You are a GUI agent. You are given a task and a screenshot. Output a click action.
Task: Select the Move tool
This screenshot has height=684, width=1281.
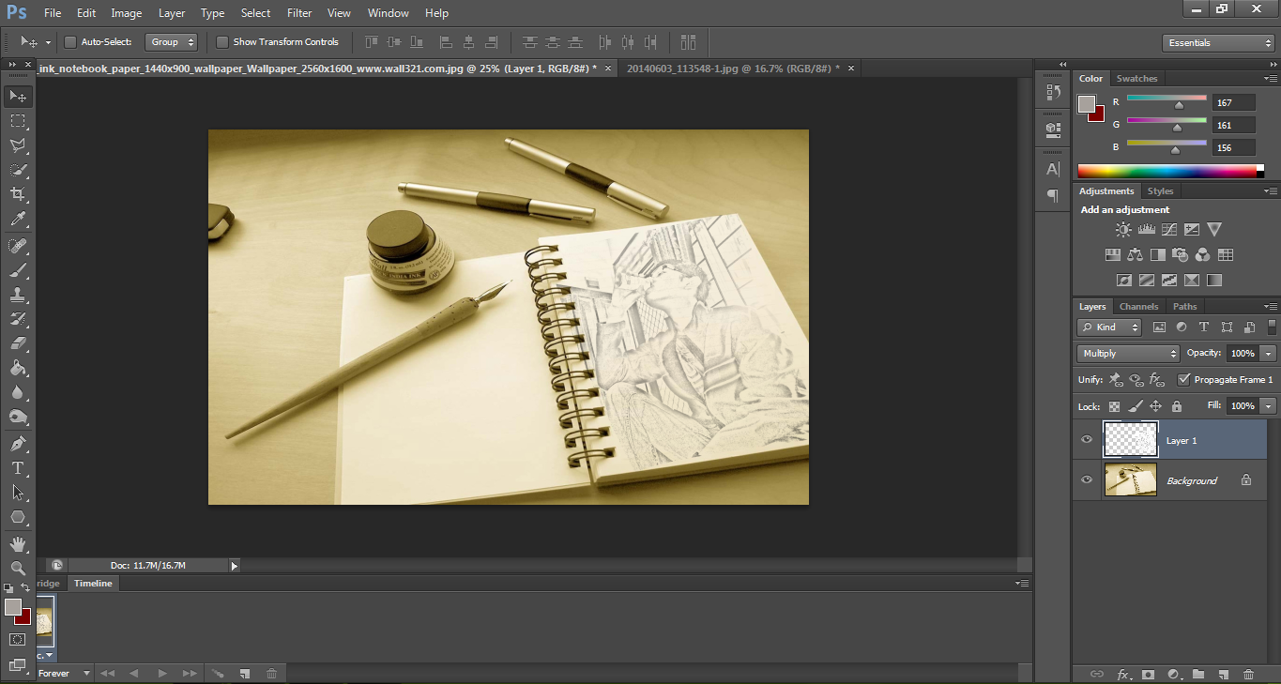click(x=18, y=97)
